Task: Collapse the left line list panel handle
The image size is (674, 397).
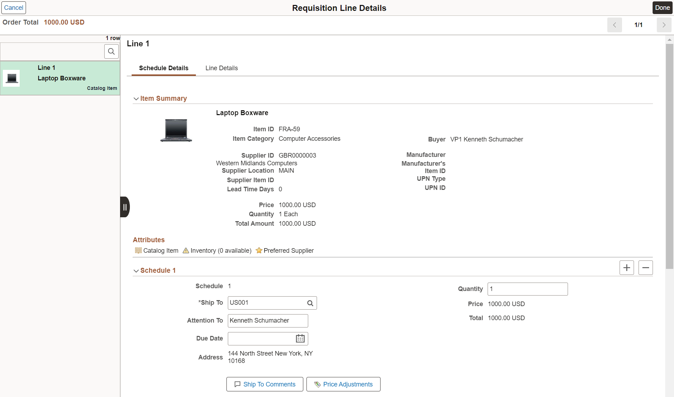Action: (x=125, y=207)
